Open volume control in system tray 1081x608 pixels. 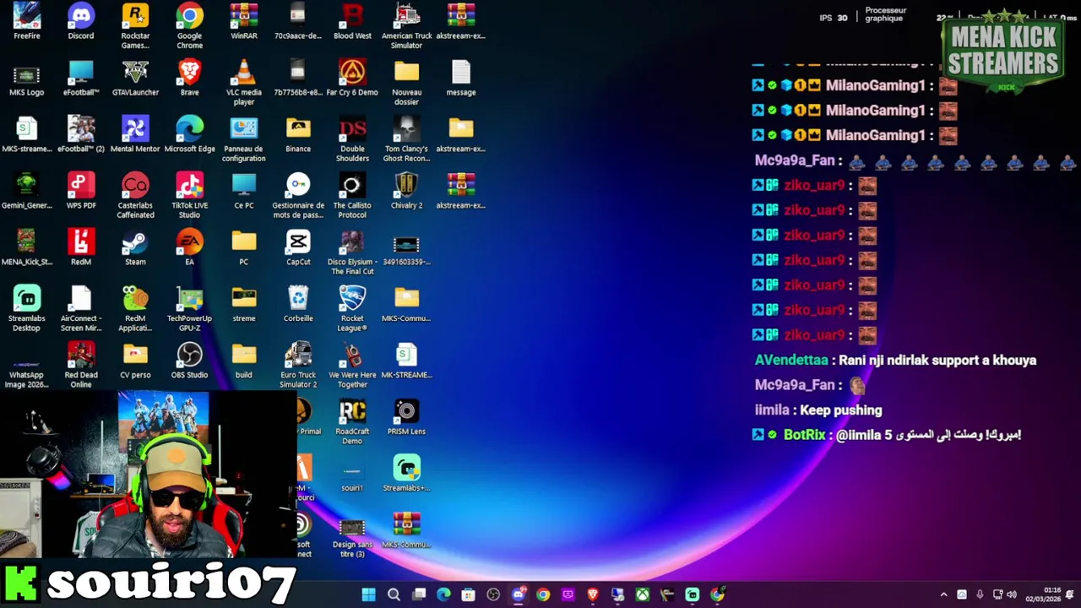1012,594
